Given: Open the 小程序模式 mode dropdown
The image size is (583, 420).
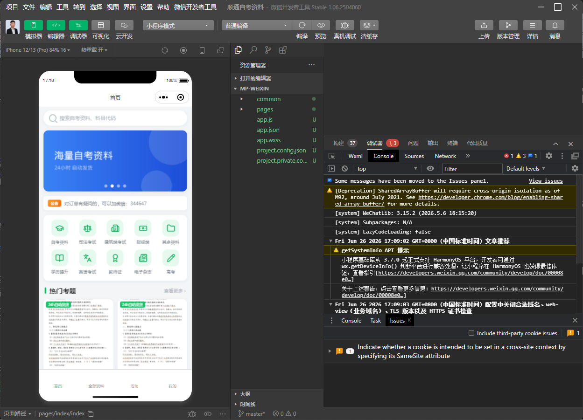Looking at the screenshot, I should click(178, 26).
